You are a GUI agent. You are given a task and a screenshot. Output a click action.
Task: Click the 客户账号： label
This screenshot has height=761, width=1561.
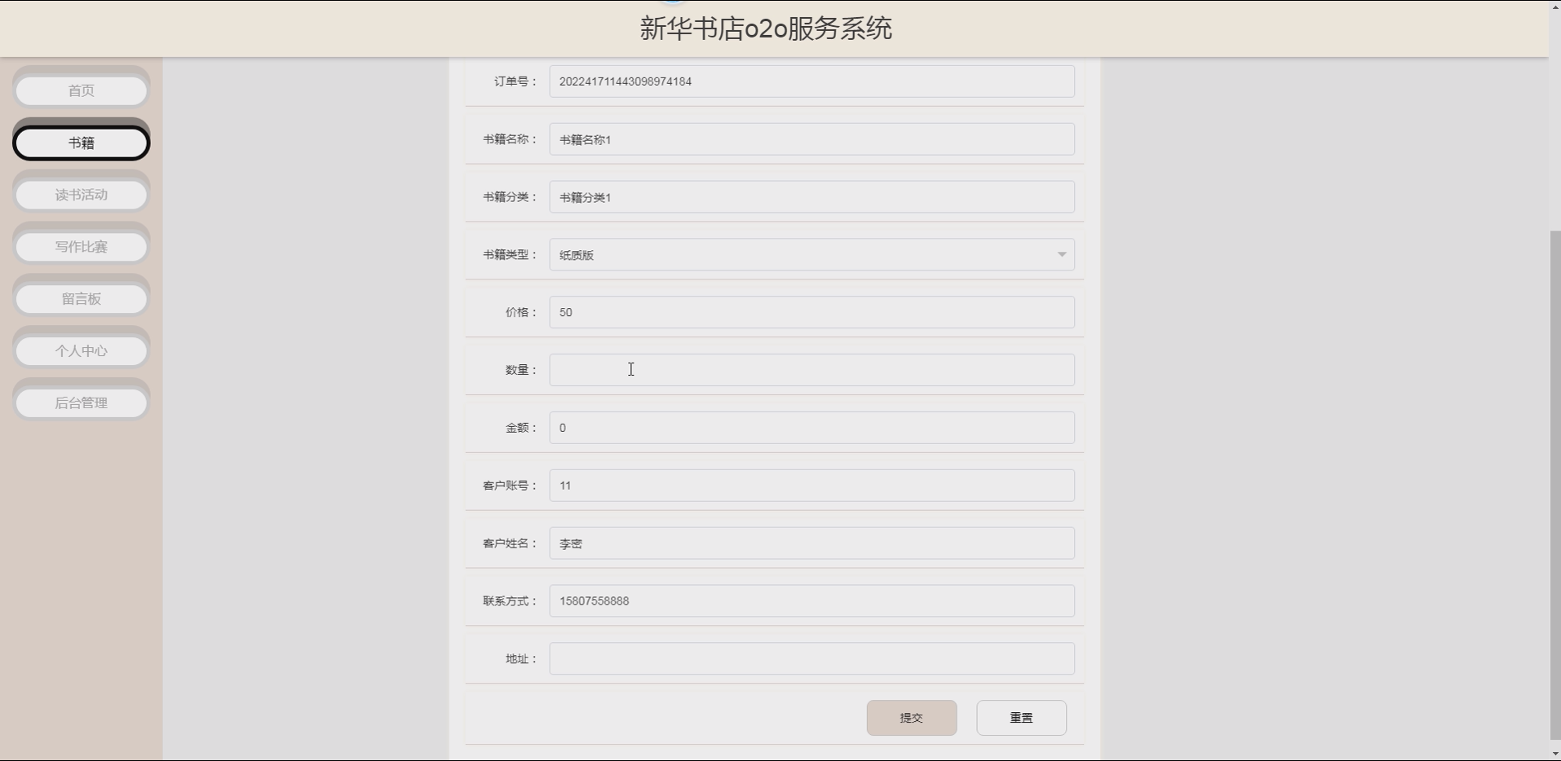pyautogui.click(x=511, y=486)
